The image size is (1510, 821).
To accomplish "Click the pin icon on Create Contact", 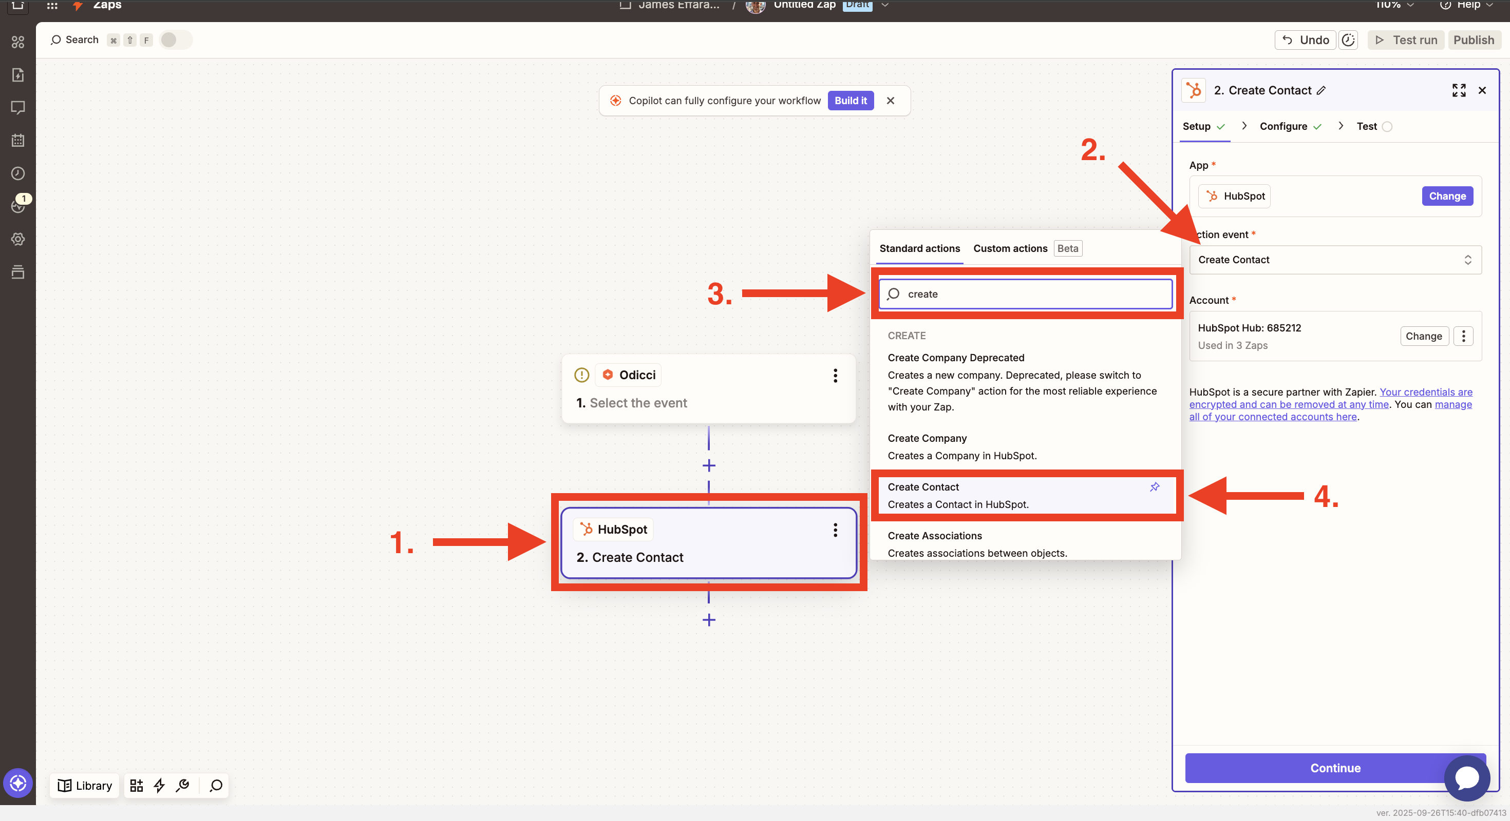I will coord(1154,486).
